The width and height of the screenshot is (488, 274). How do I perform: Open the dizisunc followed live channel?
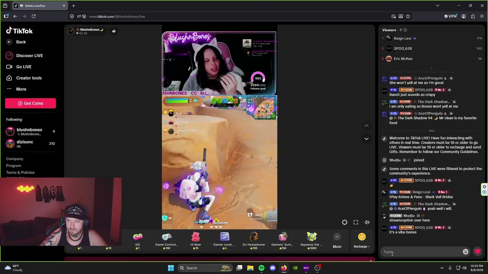pos(30,143)
